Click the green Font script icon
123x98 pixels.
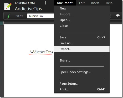tap(9, 16)
